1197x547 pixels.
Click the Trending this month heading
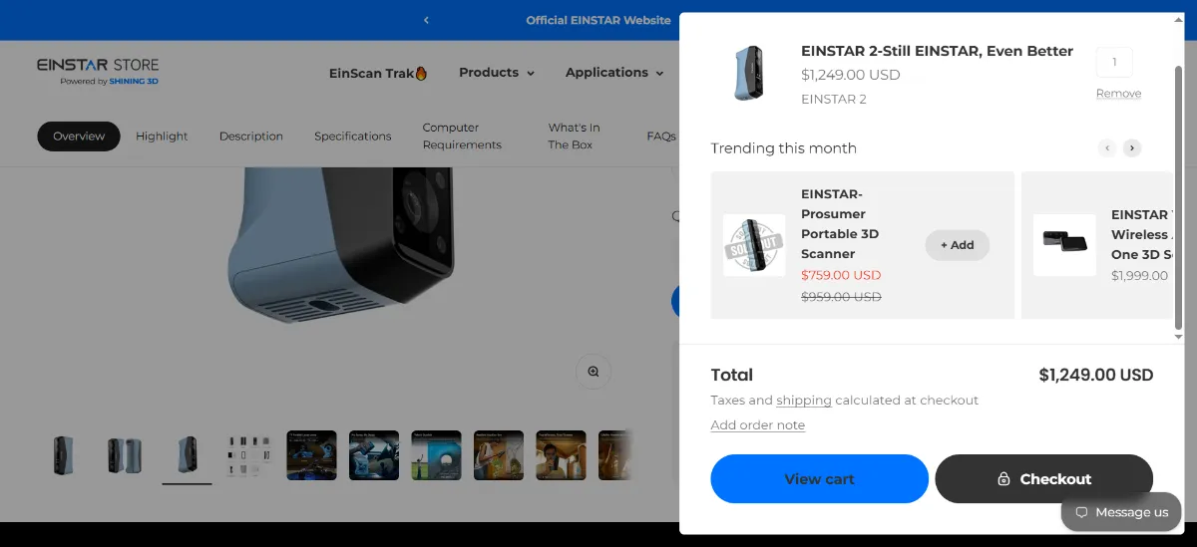[x=783, y=148]
